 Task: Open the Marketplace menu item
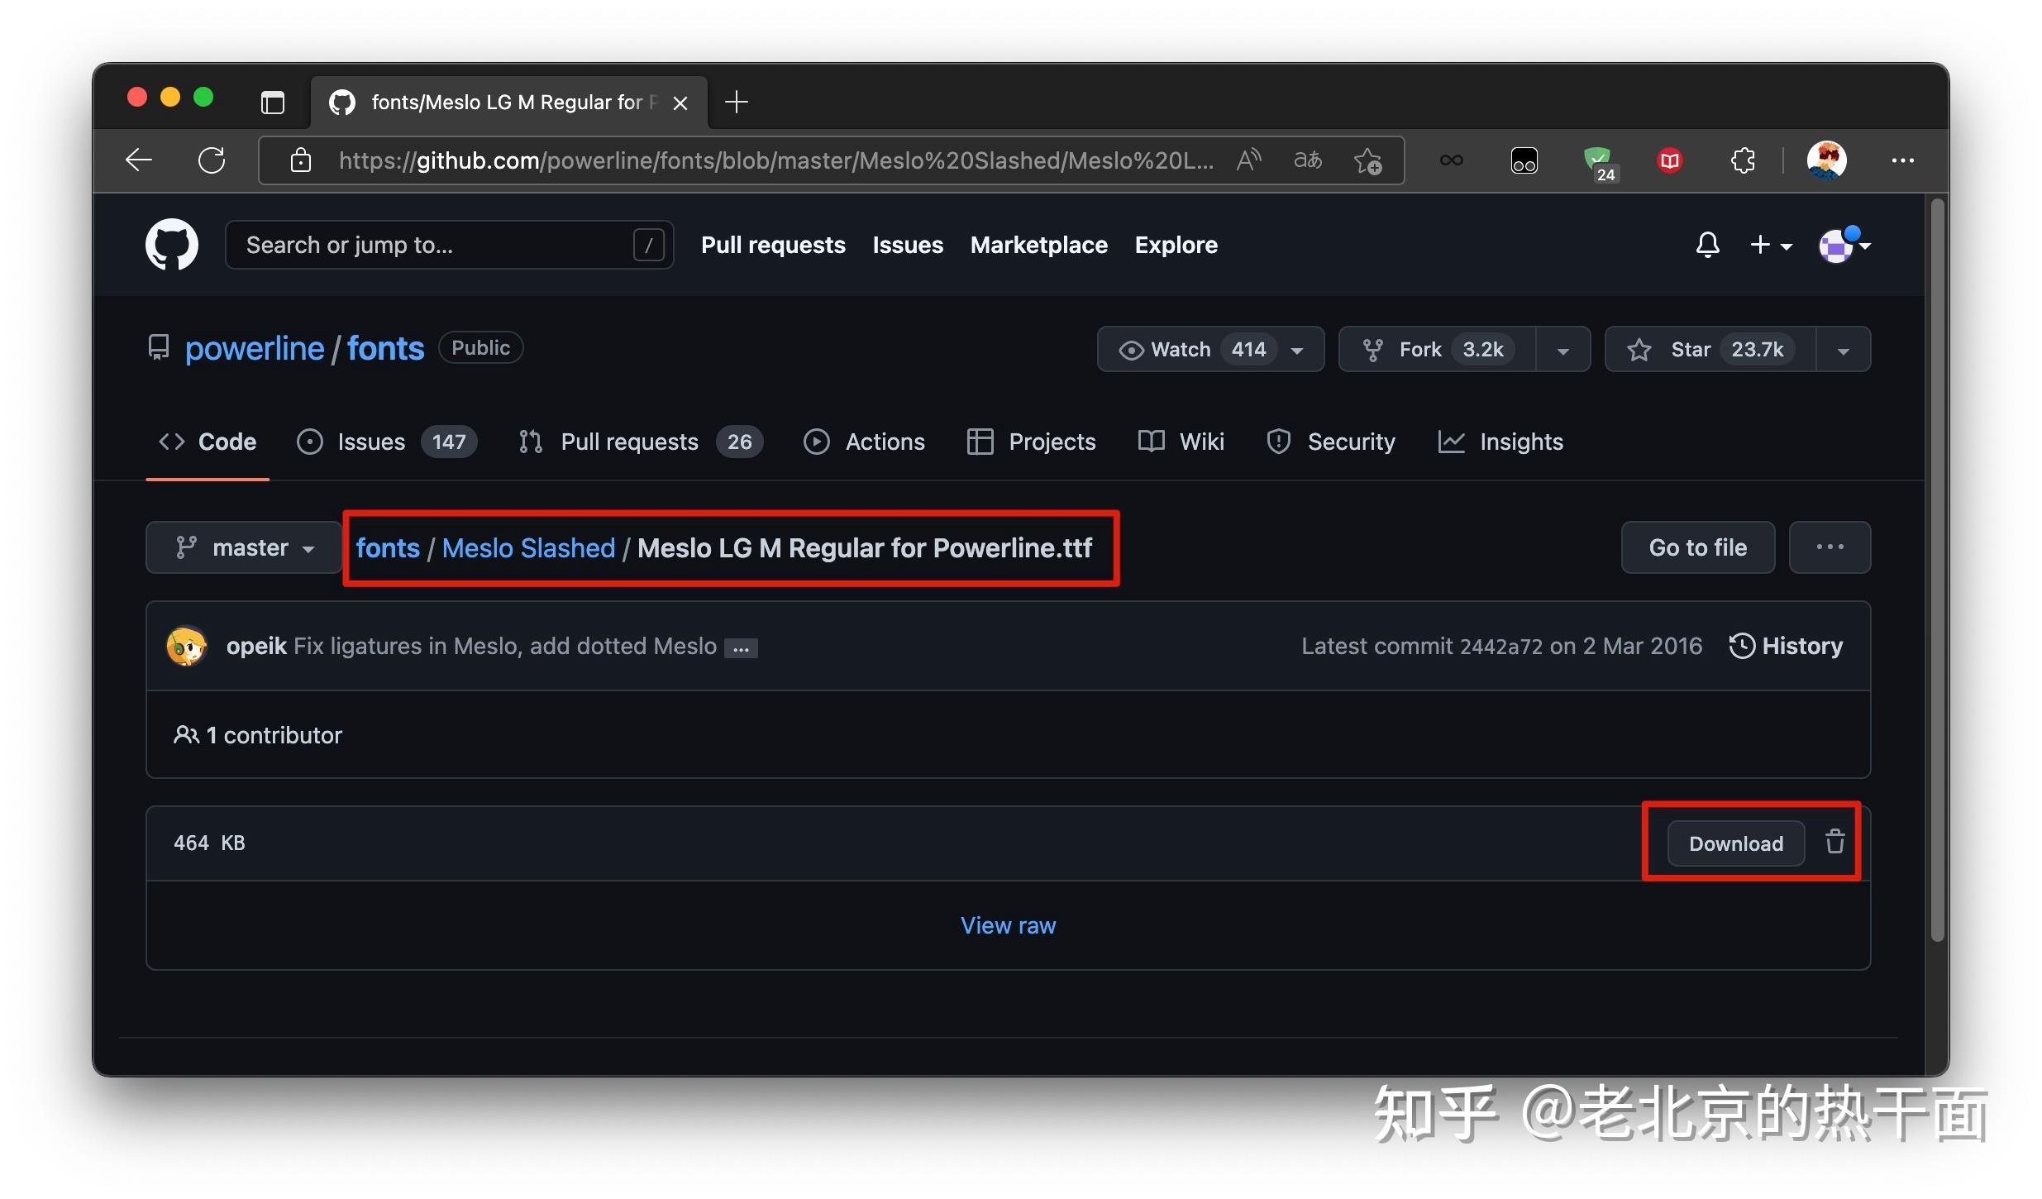pos(1038,245)
